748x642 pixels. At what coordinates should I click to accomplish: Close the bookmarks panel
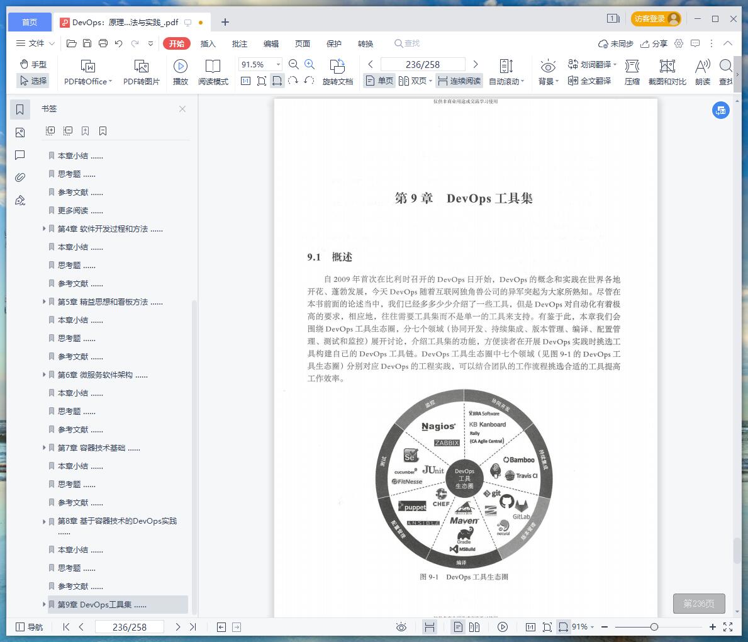[x=182, y=109]
